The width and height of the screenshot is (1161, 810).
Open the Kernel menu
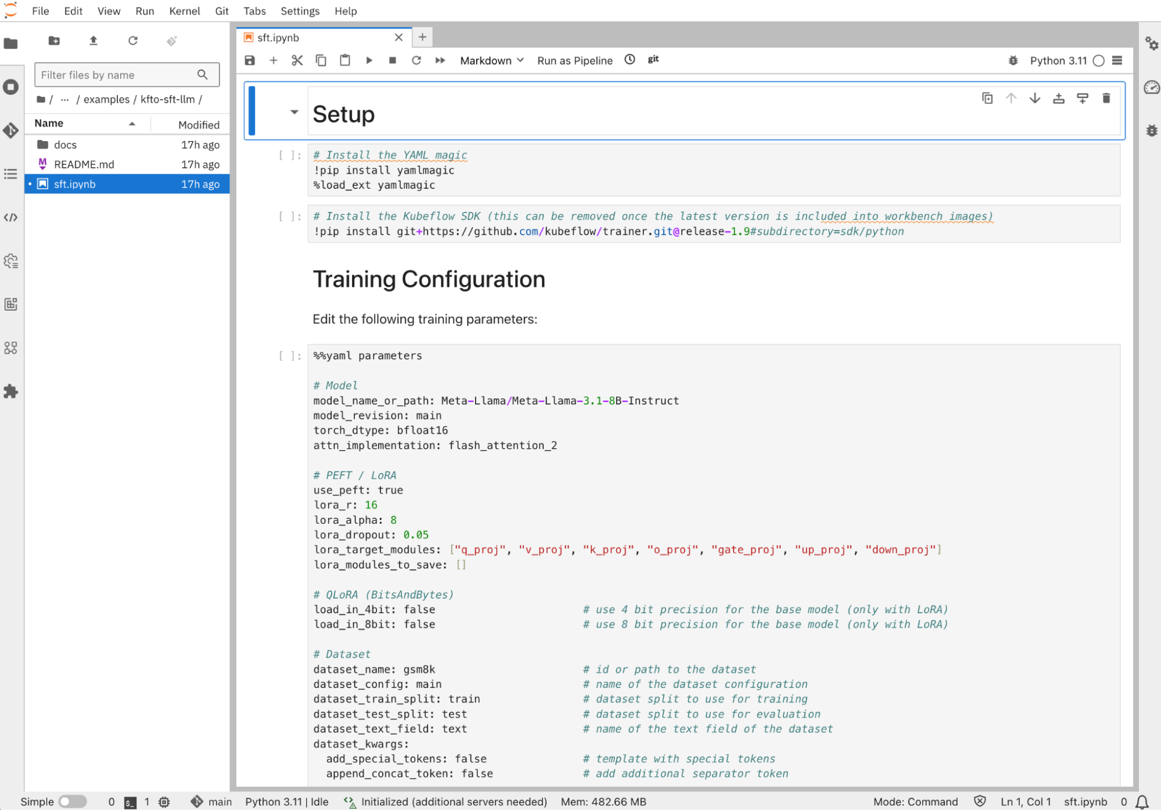pos(184,11)
